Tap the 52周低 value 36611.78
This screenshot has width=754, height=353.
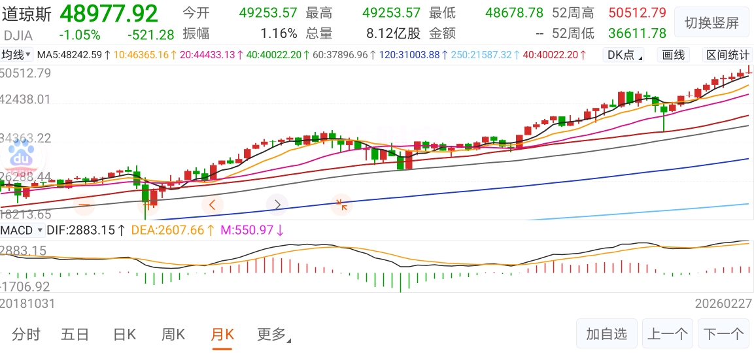(637, 33)
